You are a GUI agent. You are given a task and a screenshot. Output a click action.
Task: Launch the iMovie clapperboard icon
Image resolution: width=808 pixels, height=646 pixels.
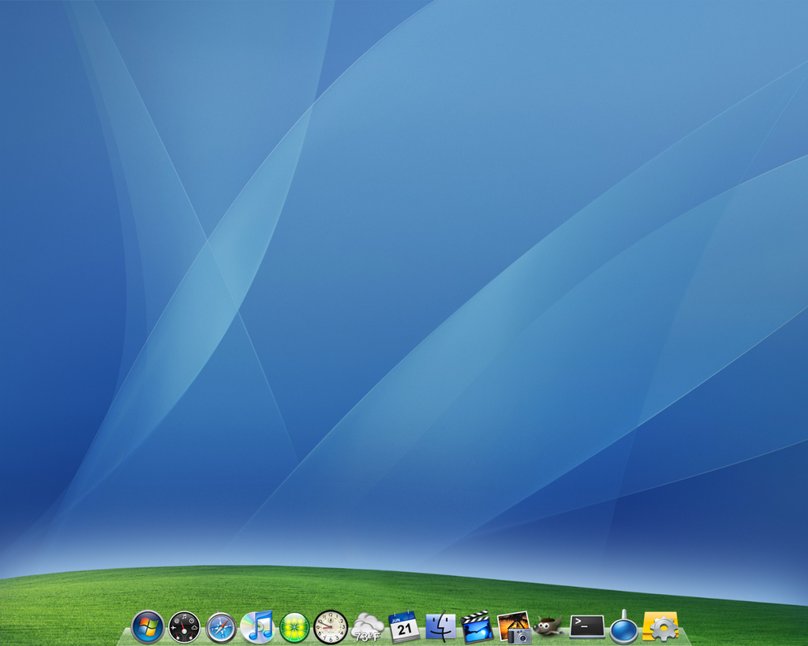(477, 627)
